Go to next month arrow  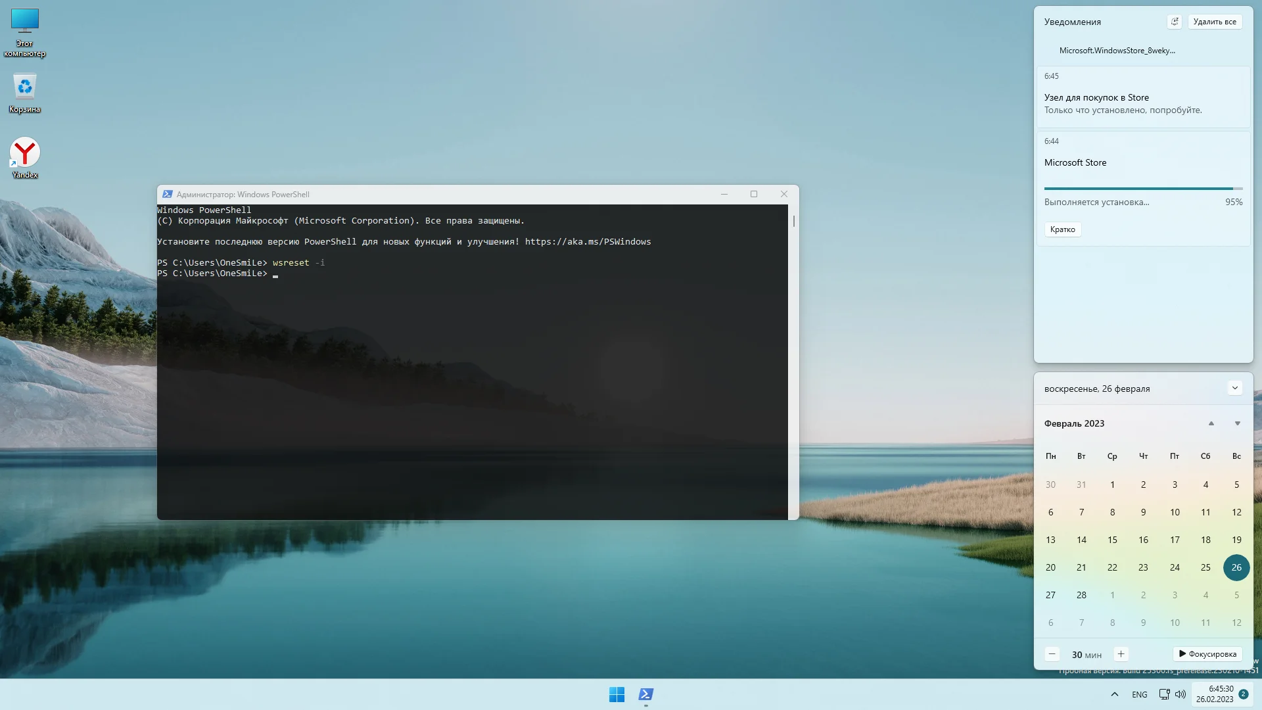tap(1237, 423)
